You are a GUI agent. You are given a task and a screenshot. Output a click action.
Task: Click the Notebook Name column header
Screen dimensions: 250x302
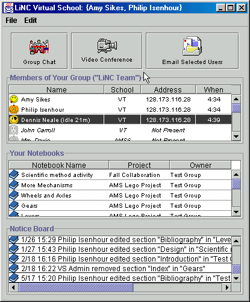pyautogui.click(x=59, y=165)
